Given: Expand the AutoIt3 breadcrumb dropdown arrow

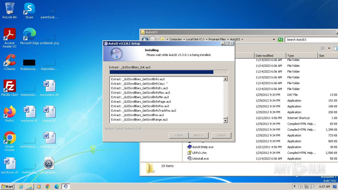Looking at the screenshot, I should pos(242,40).
